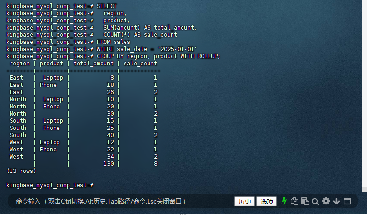The image size is (367, 215).
Task: Click "COUNT(*) AS sale_count" line
Action: coord(140,35)
